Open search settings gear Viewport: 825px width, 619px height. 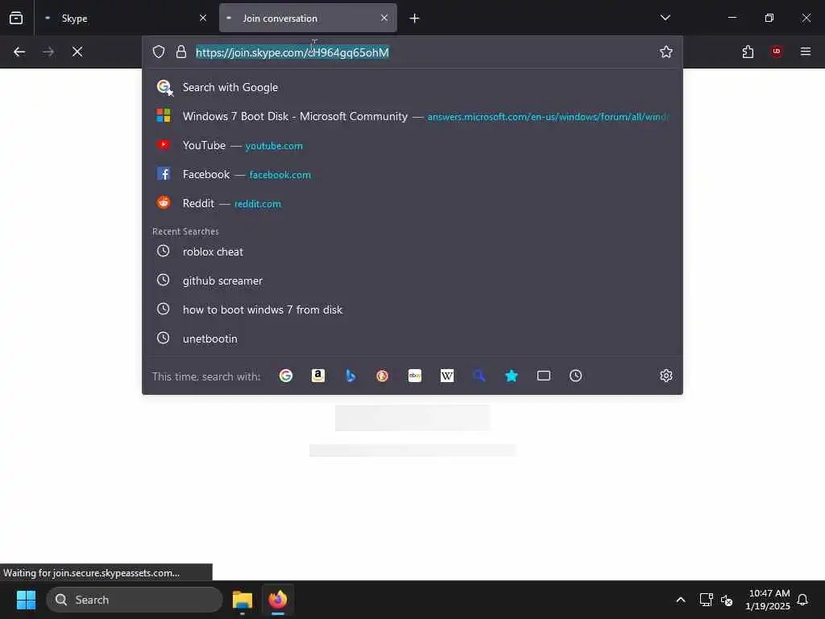666,376
